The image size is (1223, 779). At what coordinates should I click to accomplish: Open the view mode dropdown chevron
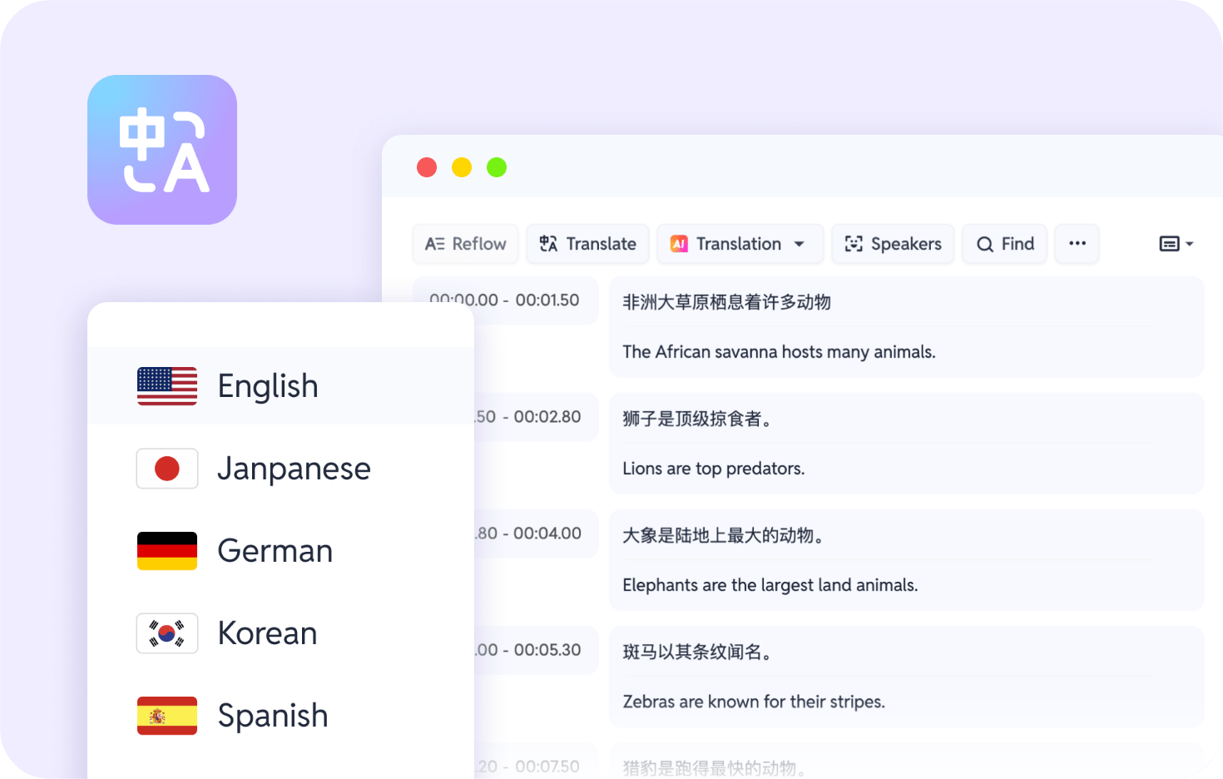click(1190, 244)
